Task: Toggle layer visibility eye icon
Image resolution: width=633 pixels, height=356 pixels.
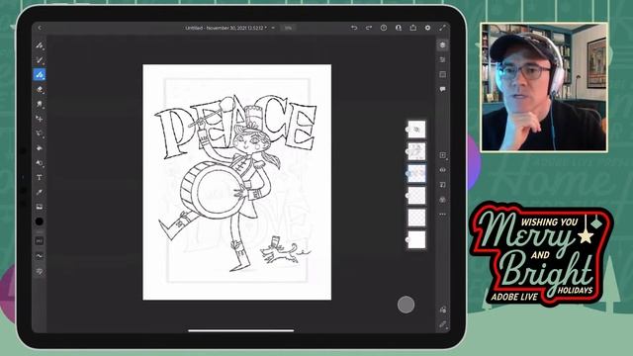Action: (x=442, y=170)
